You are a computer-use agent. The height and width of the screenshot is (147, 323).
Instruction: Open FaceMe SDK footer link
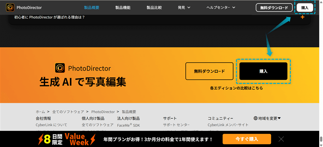point(128,125)
